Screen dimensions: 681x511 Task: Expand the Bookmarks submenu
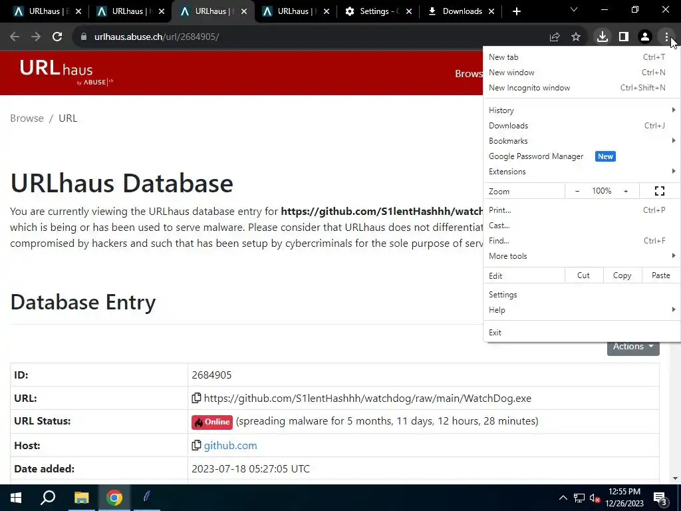[x=581, y=141]
